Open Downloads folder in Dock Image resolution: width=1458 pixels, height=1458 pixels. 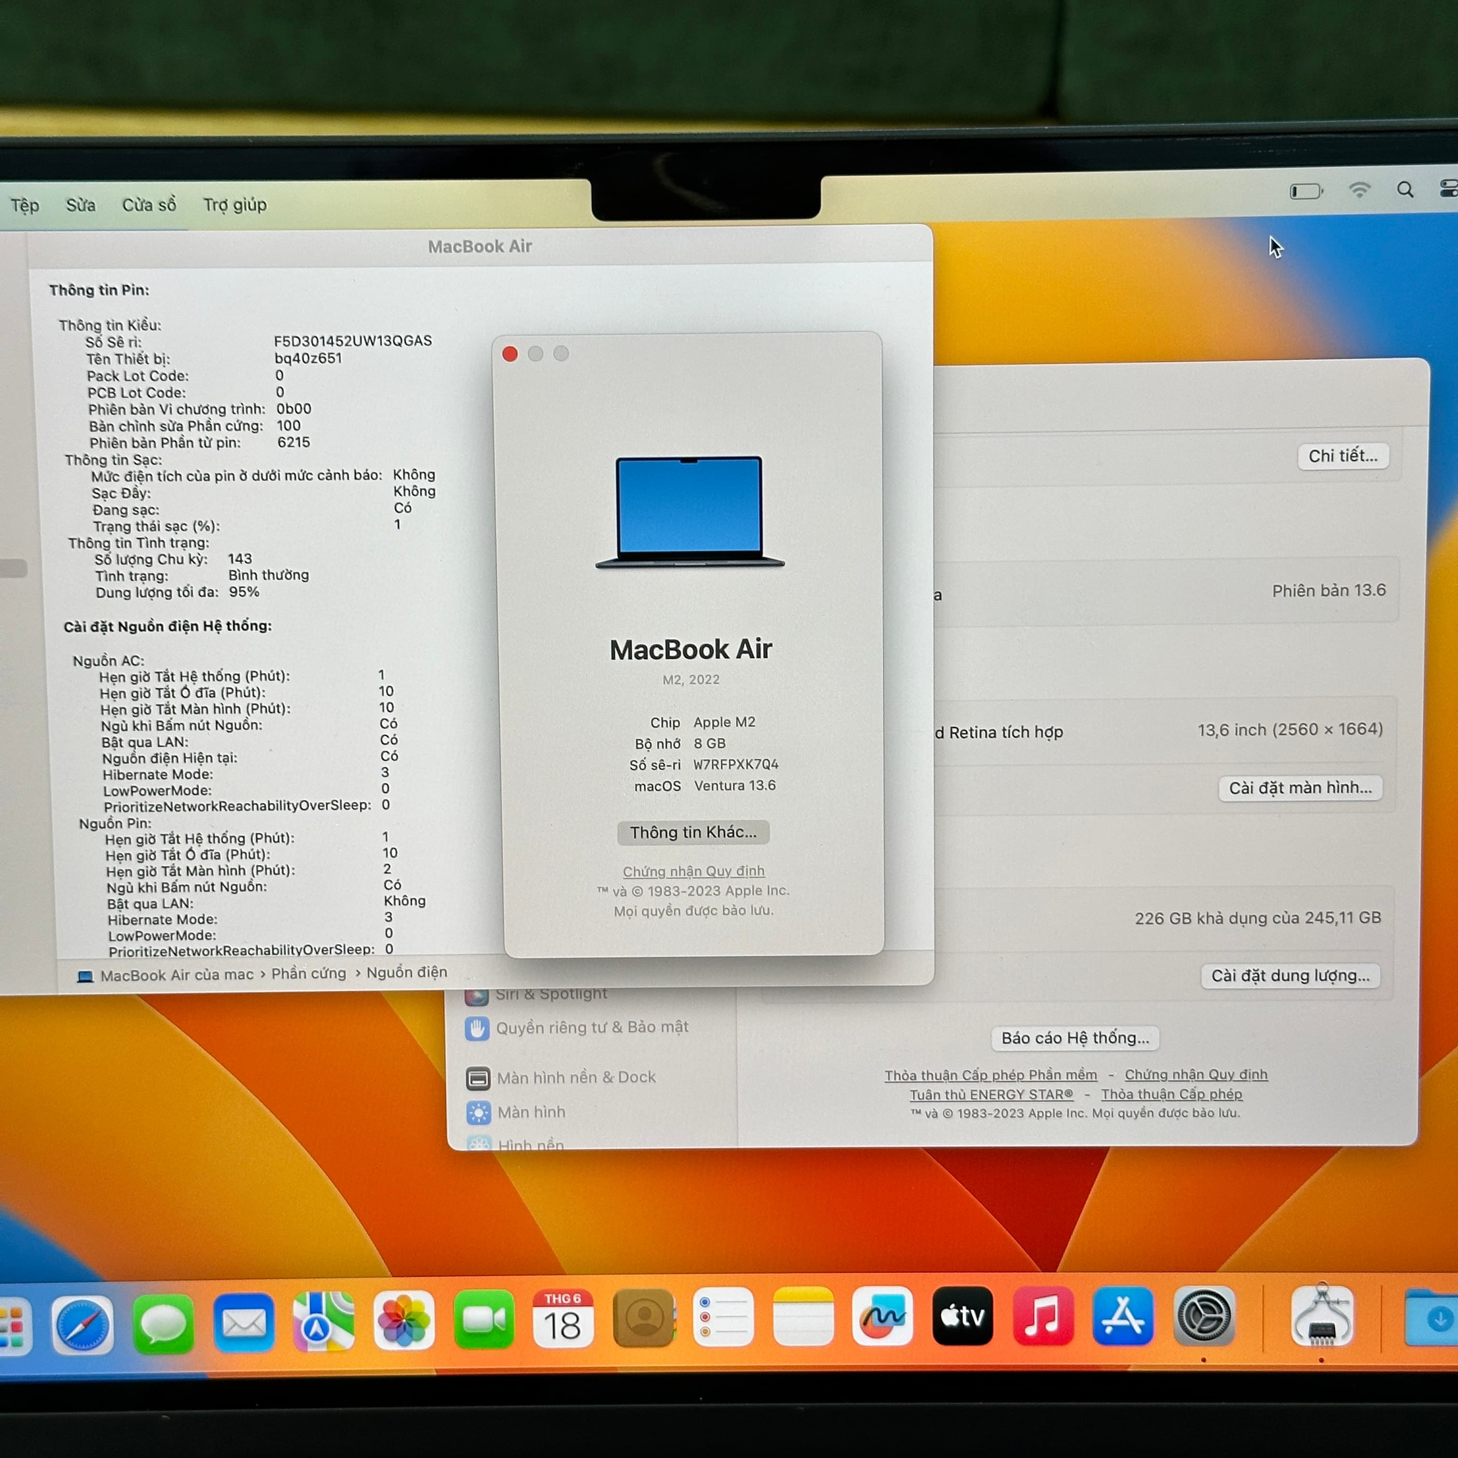point(1431,1318)
